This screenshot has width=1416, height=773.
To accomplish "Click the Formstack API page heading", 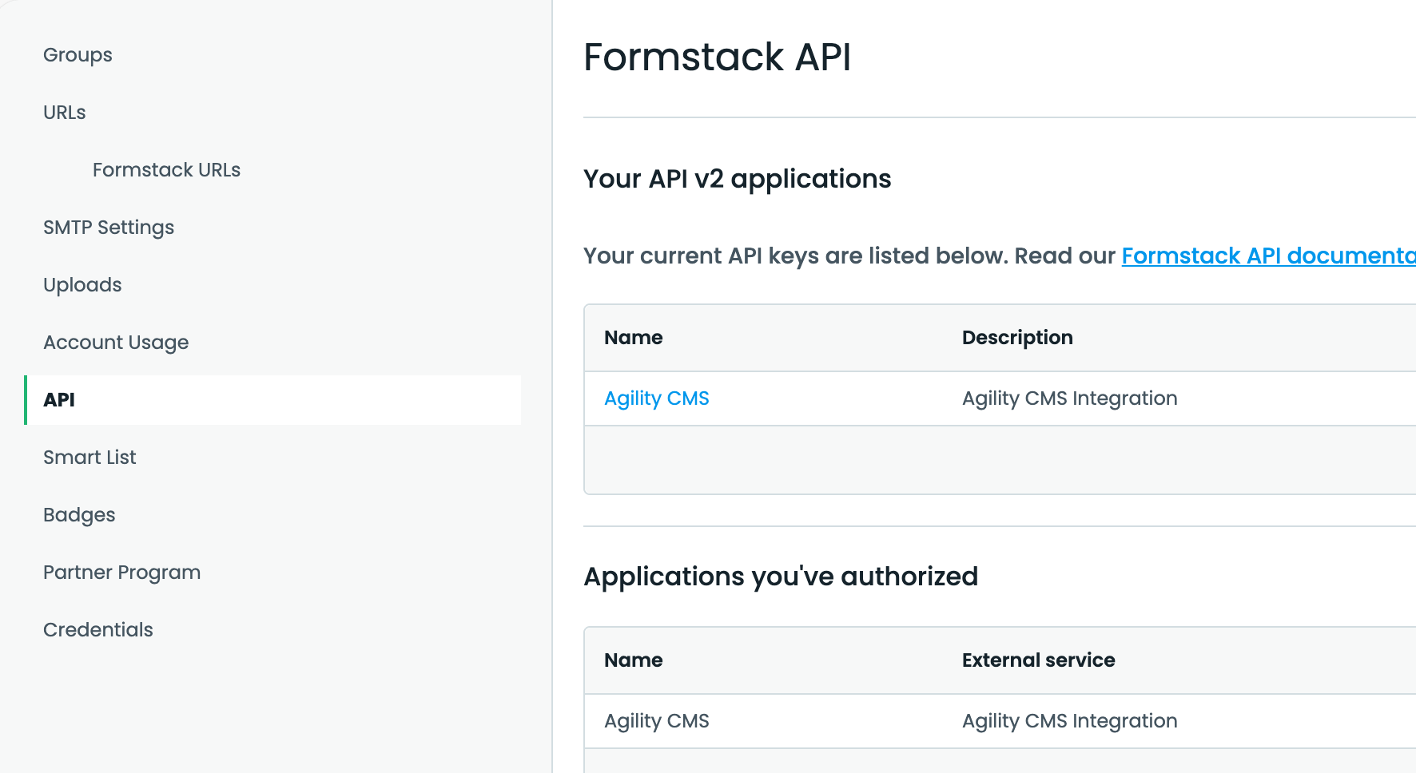I will [x=717, y=57].
